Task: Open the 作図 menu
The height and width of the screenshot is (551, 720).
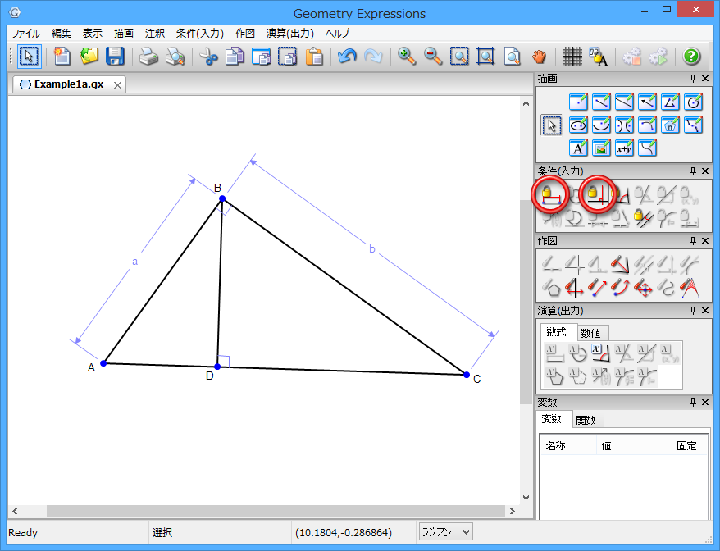Action: (x=245, y=34)
